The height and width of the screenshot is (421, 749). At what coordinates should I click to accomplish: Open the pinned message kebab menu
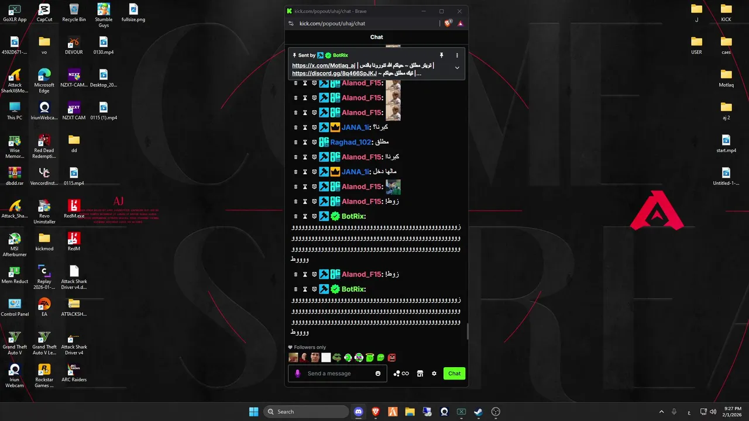pyautogui.click(x=457, y=56)
